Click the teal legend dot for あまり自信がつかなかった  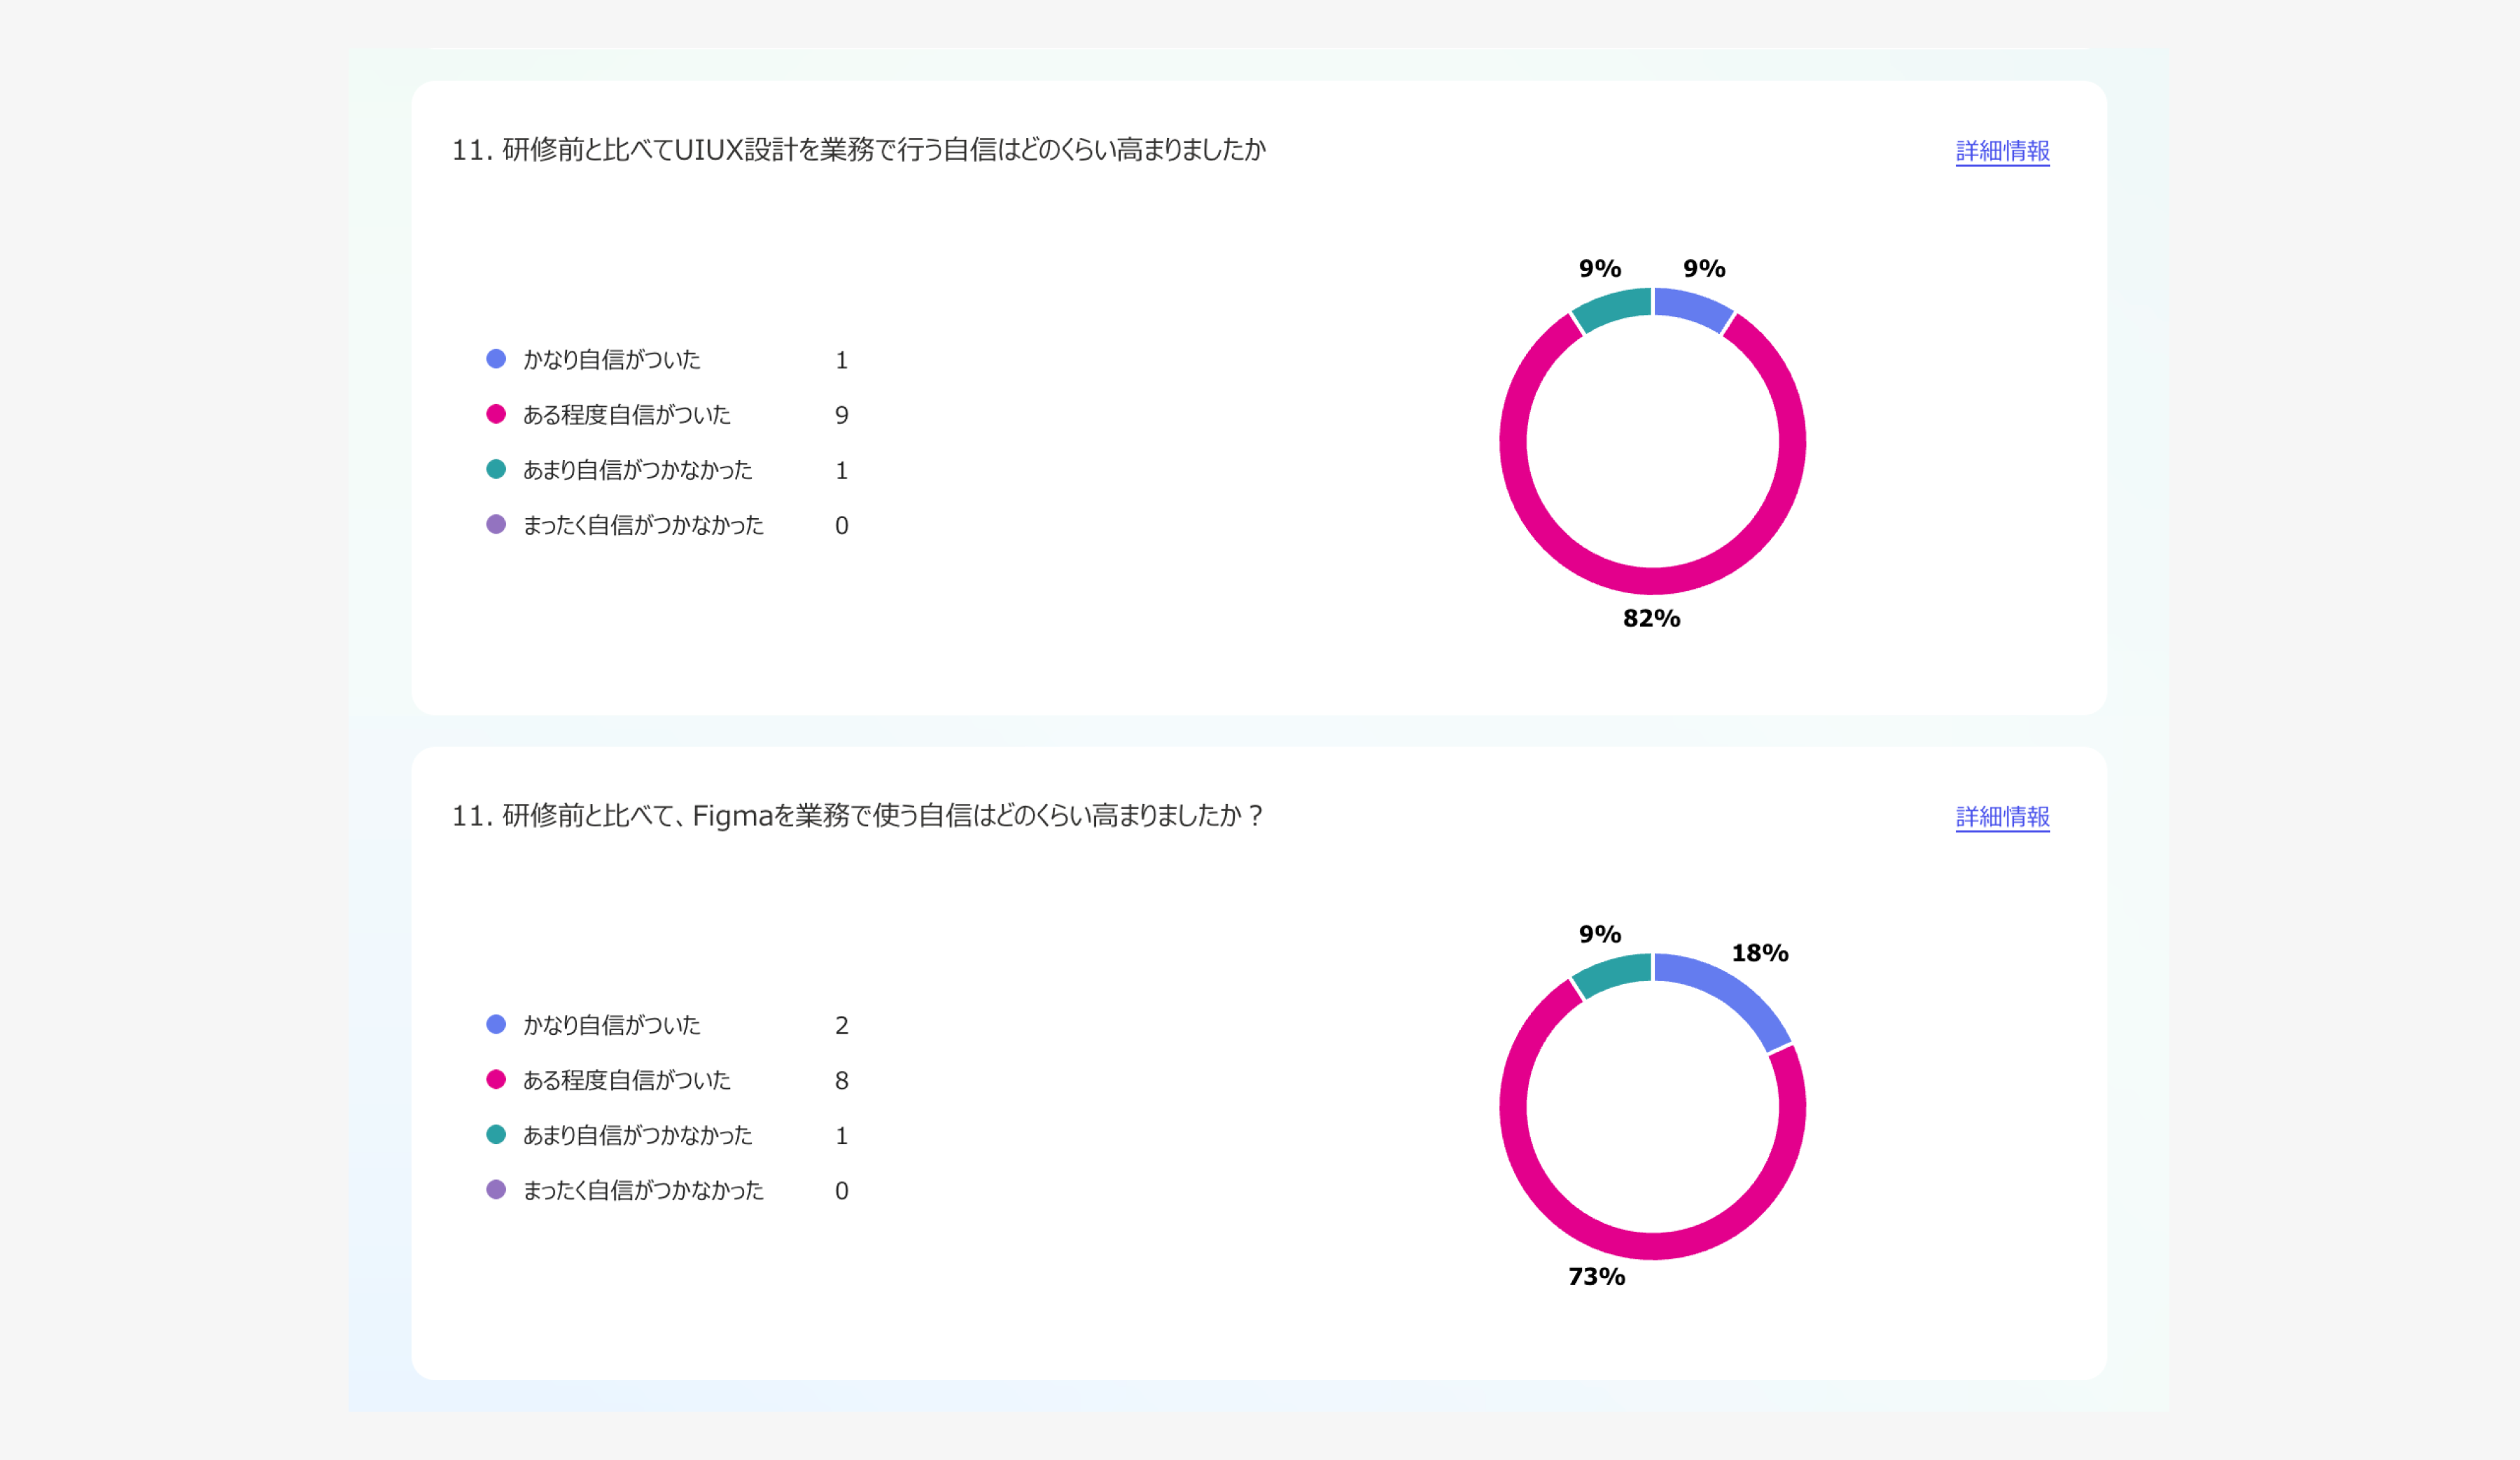click(x=497, y=469)
